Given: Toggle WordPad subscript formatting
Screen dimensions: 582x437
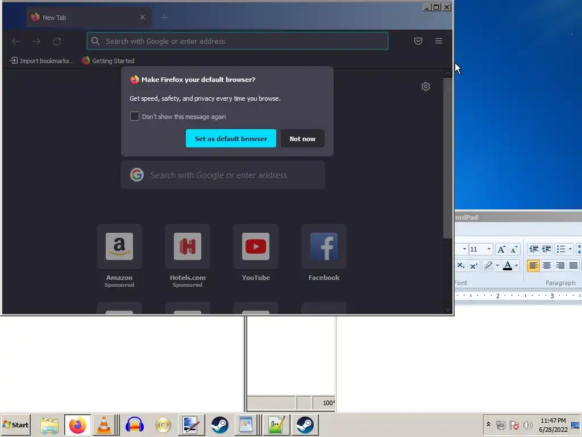Looking at the screenshot, I should [x=461, y=265].
